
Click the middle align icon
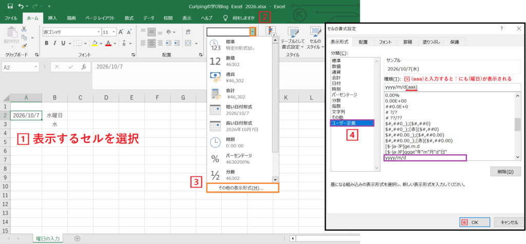click(x=152, y=32)
